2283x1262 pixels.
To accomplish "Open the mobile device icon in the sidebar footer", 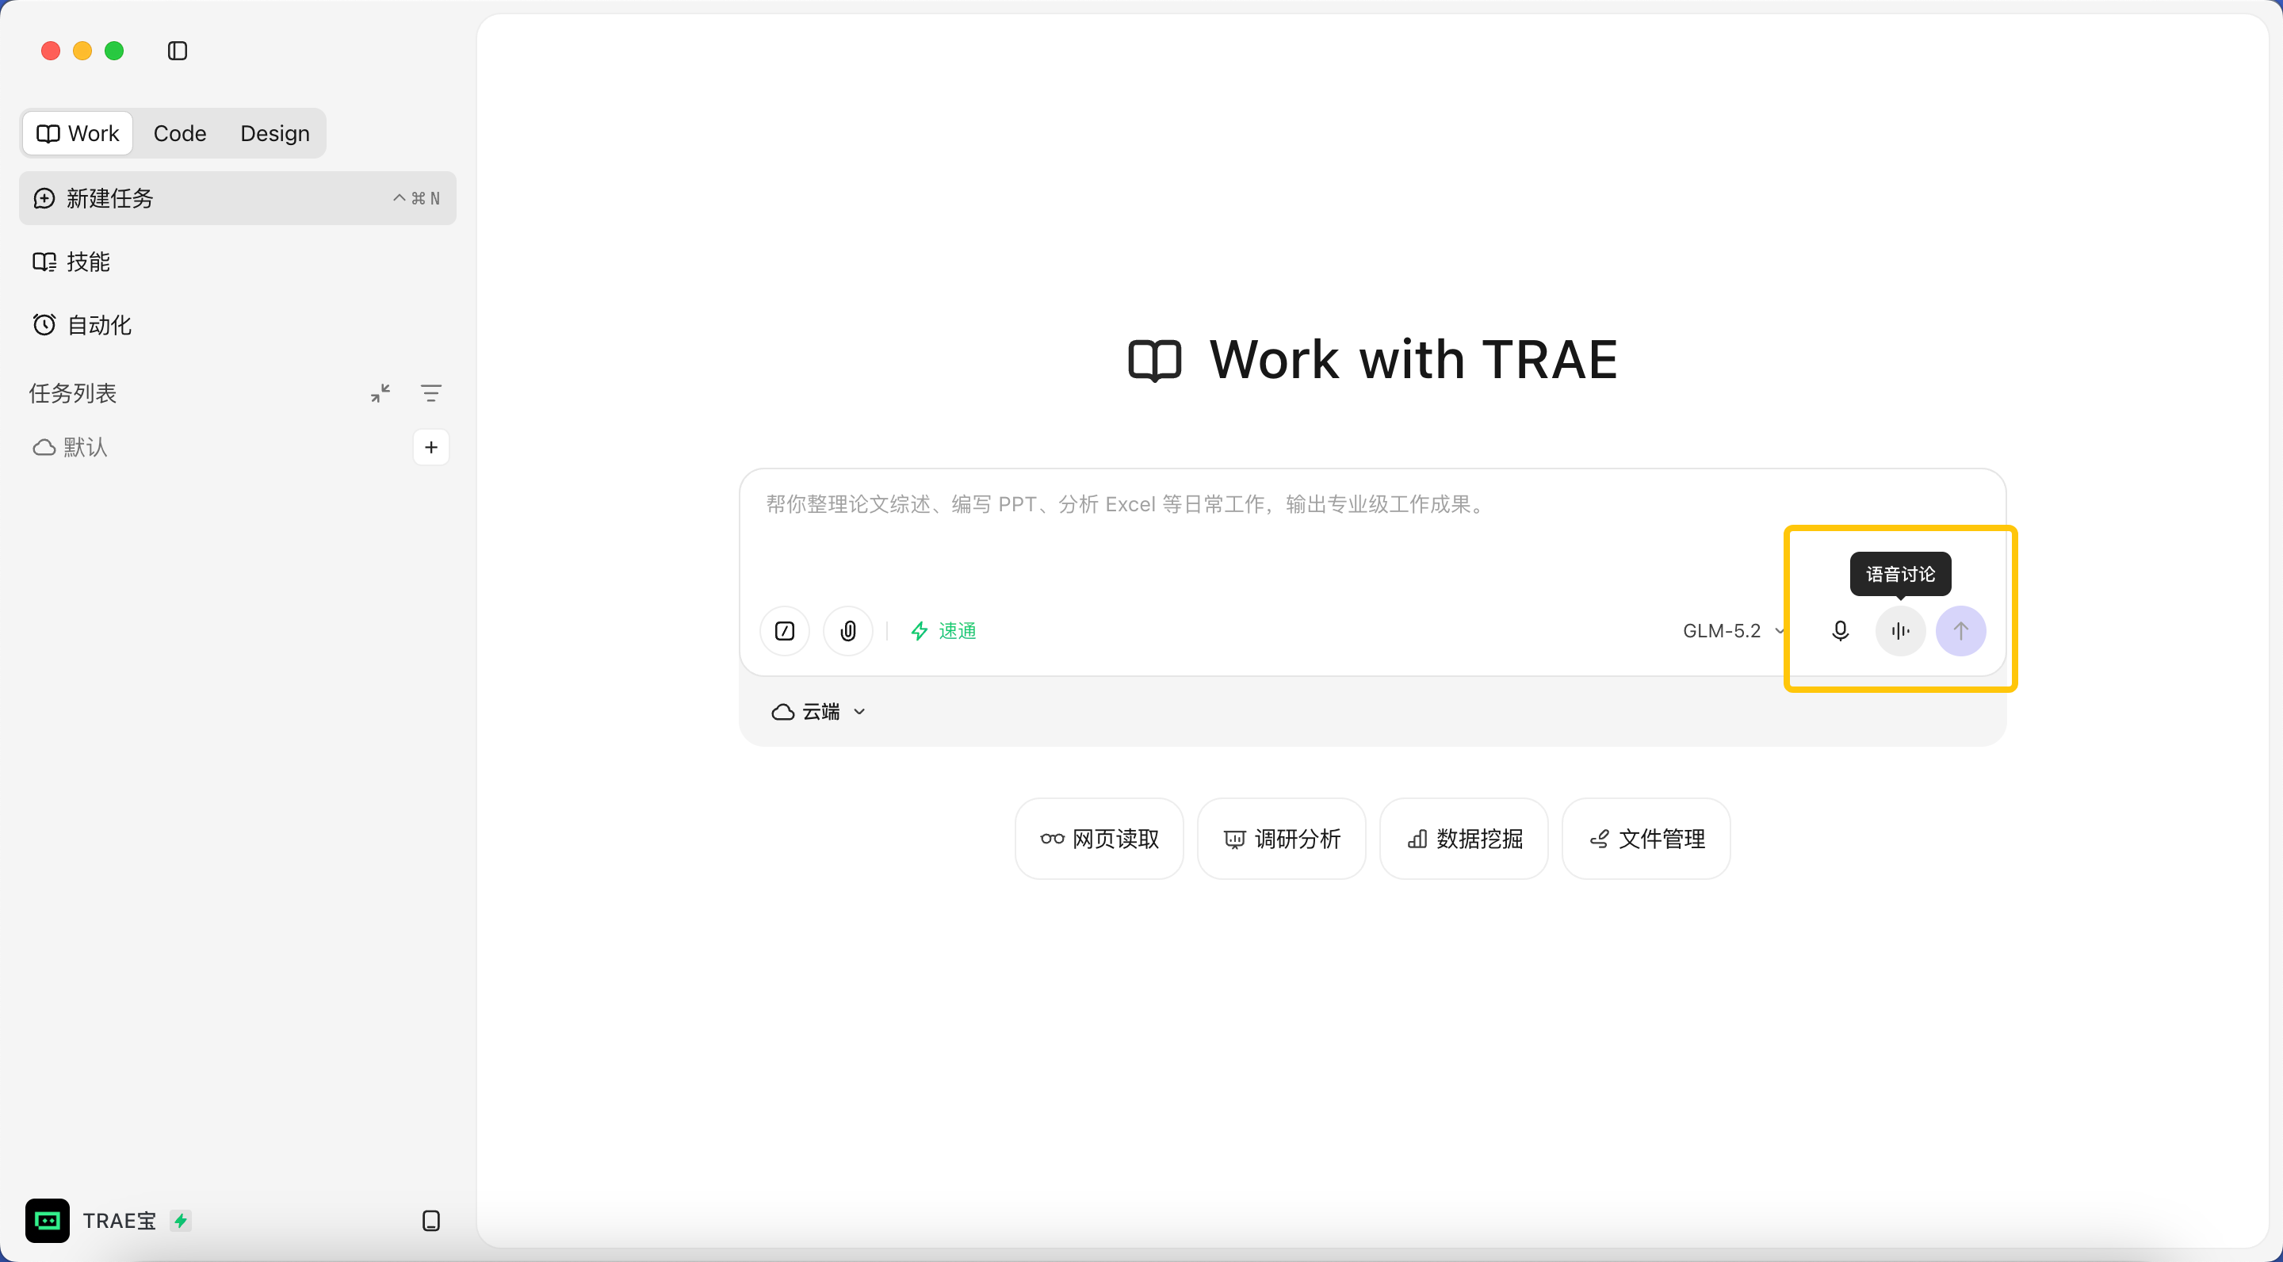I will coord(430,1220).
